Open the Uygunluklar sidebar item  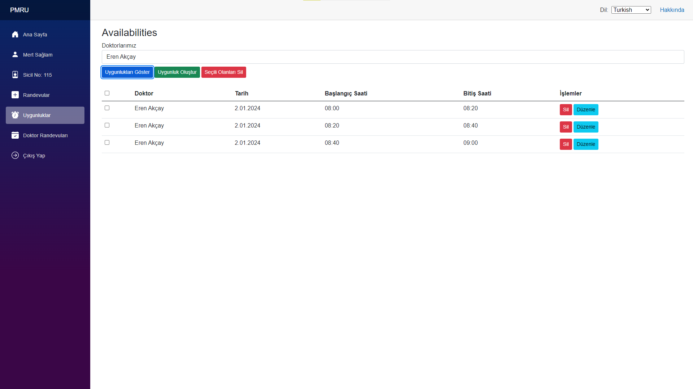45,115
